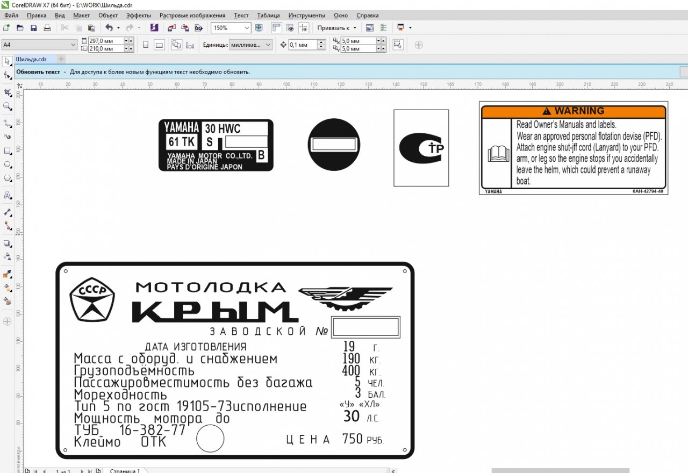Open the A4 page size dropdown
The image size is (688, 473).
point(73,45)
